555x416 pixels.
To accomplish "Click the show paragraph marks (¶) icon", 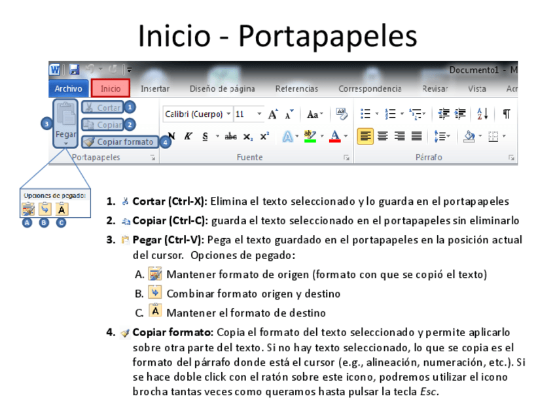I will [506, 114].
